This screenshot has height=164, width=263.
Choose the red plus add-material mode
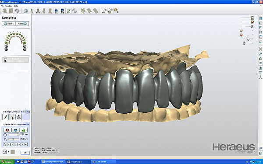7,130
